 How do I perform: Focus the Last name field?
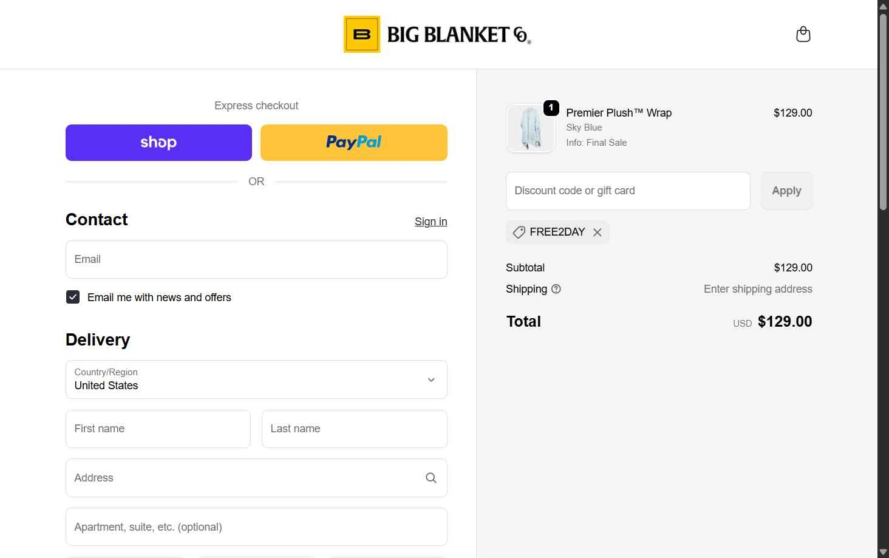(355, 429)
